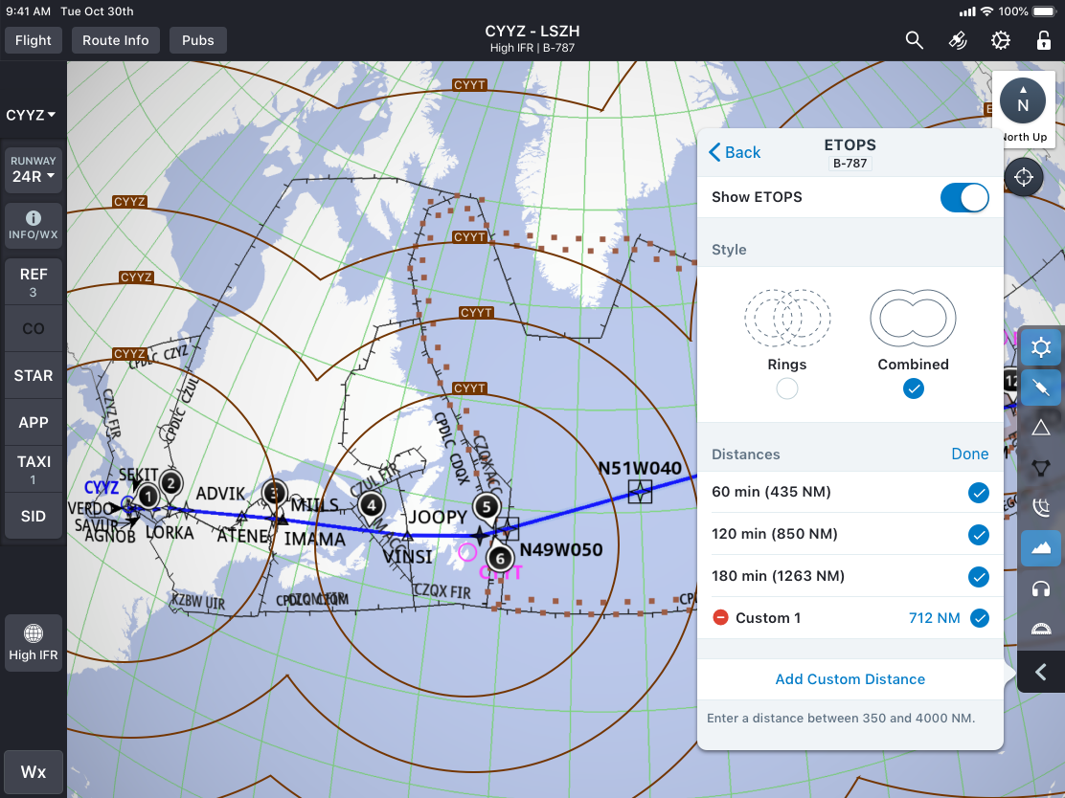Tap the N51W040 waypoint symbol
This screenshot has width=1065, height=798.
click(640, 491)
